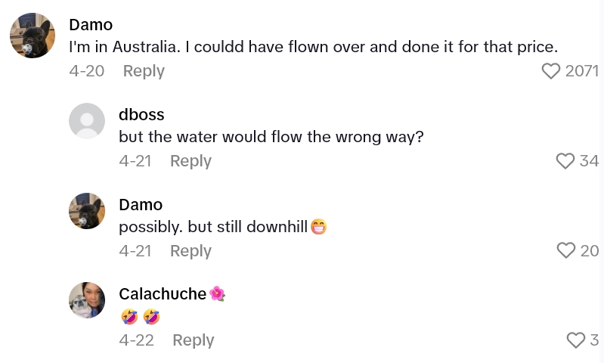This screenshot has height=363, width=604.
Task: Click the 2071 like count
Action: tap(581, 71)
